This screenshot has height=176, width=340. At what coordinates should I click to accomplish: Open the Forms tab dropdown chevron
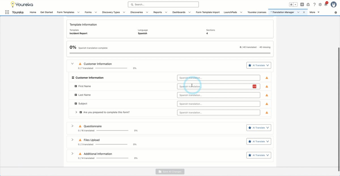pos(96,12)
